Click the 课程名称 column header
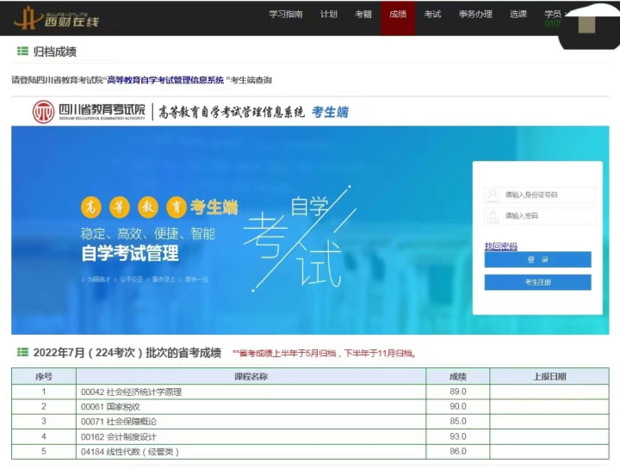This screenshot has width=620, height=469. (251, 376)
